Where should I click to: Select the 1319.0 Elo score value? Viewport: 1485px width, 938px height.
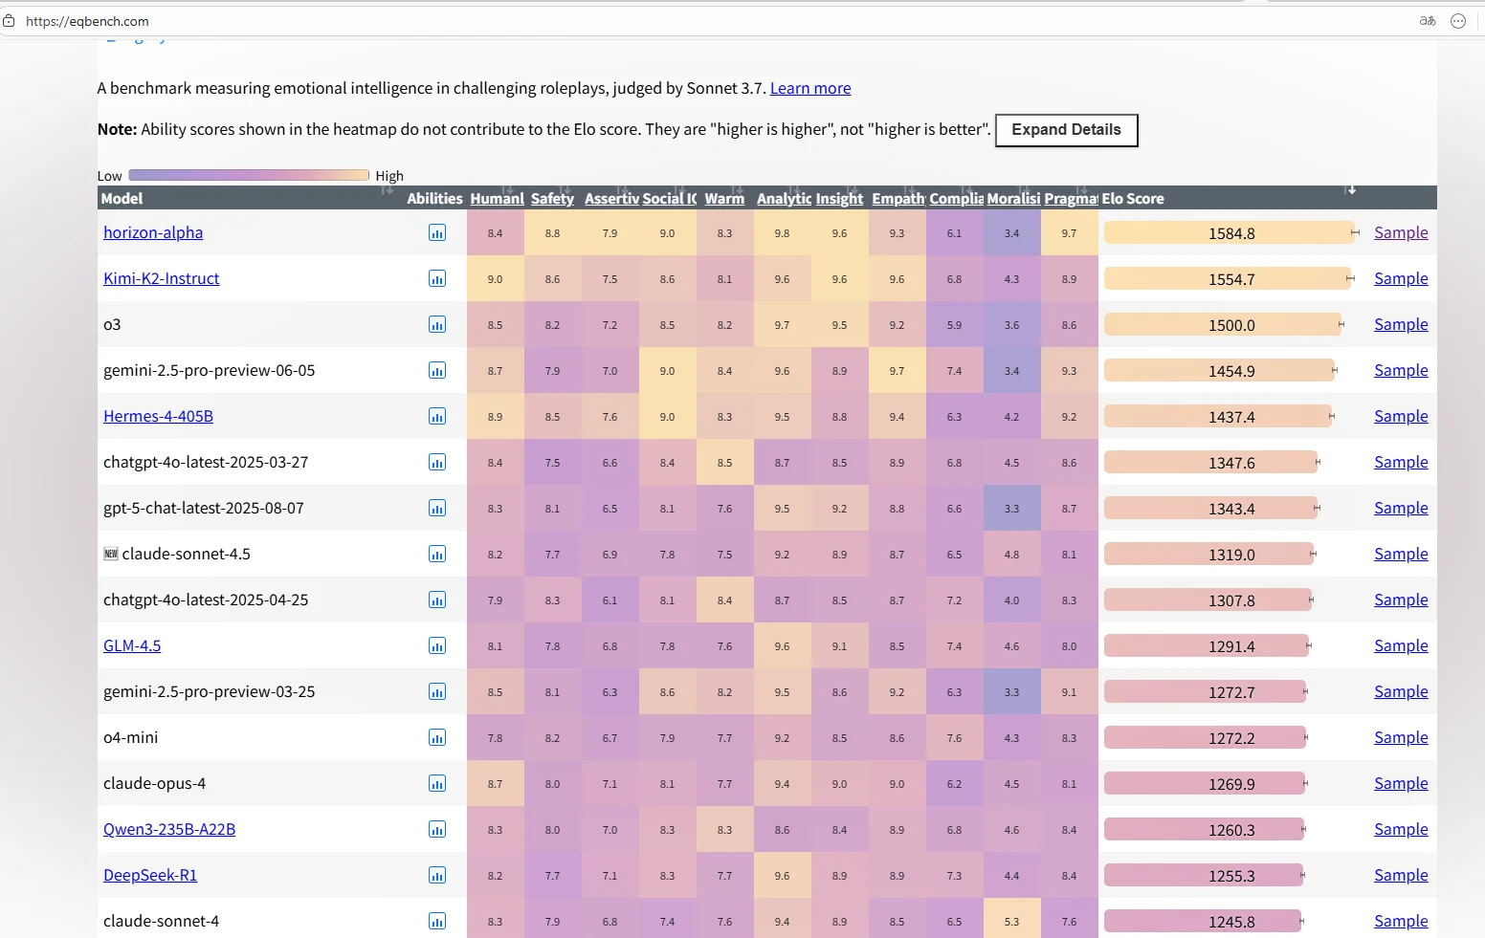(x=1231, y=555)
